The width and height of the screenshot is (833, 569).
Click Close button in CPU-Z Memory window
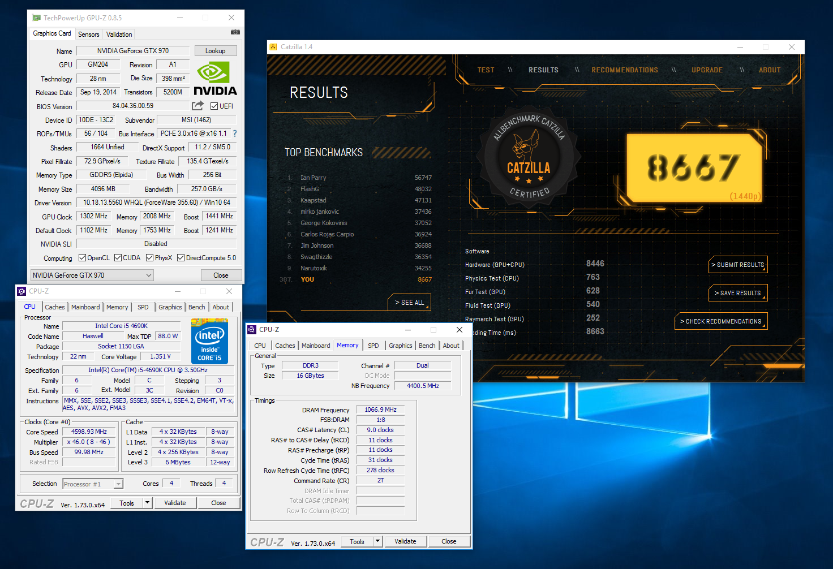449,541
